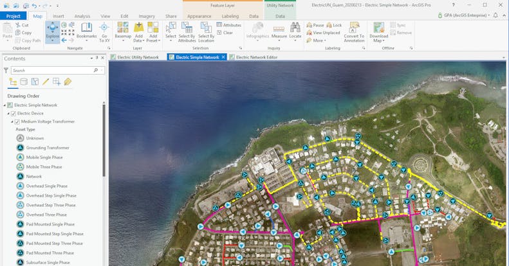Click the Contents pane scrollbar

(x=104, y=141)
